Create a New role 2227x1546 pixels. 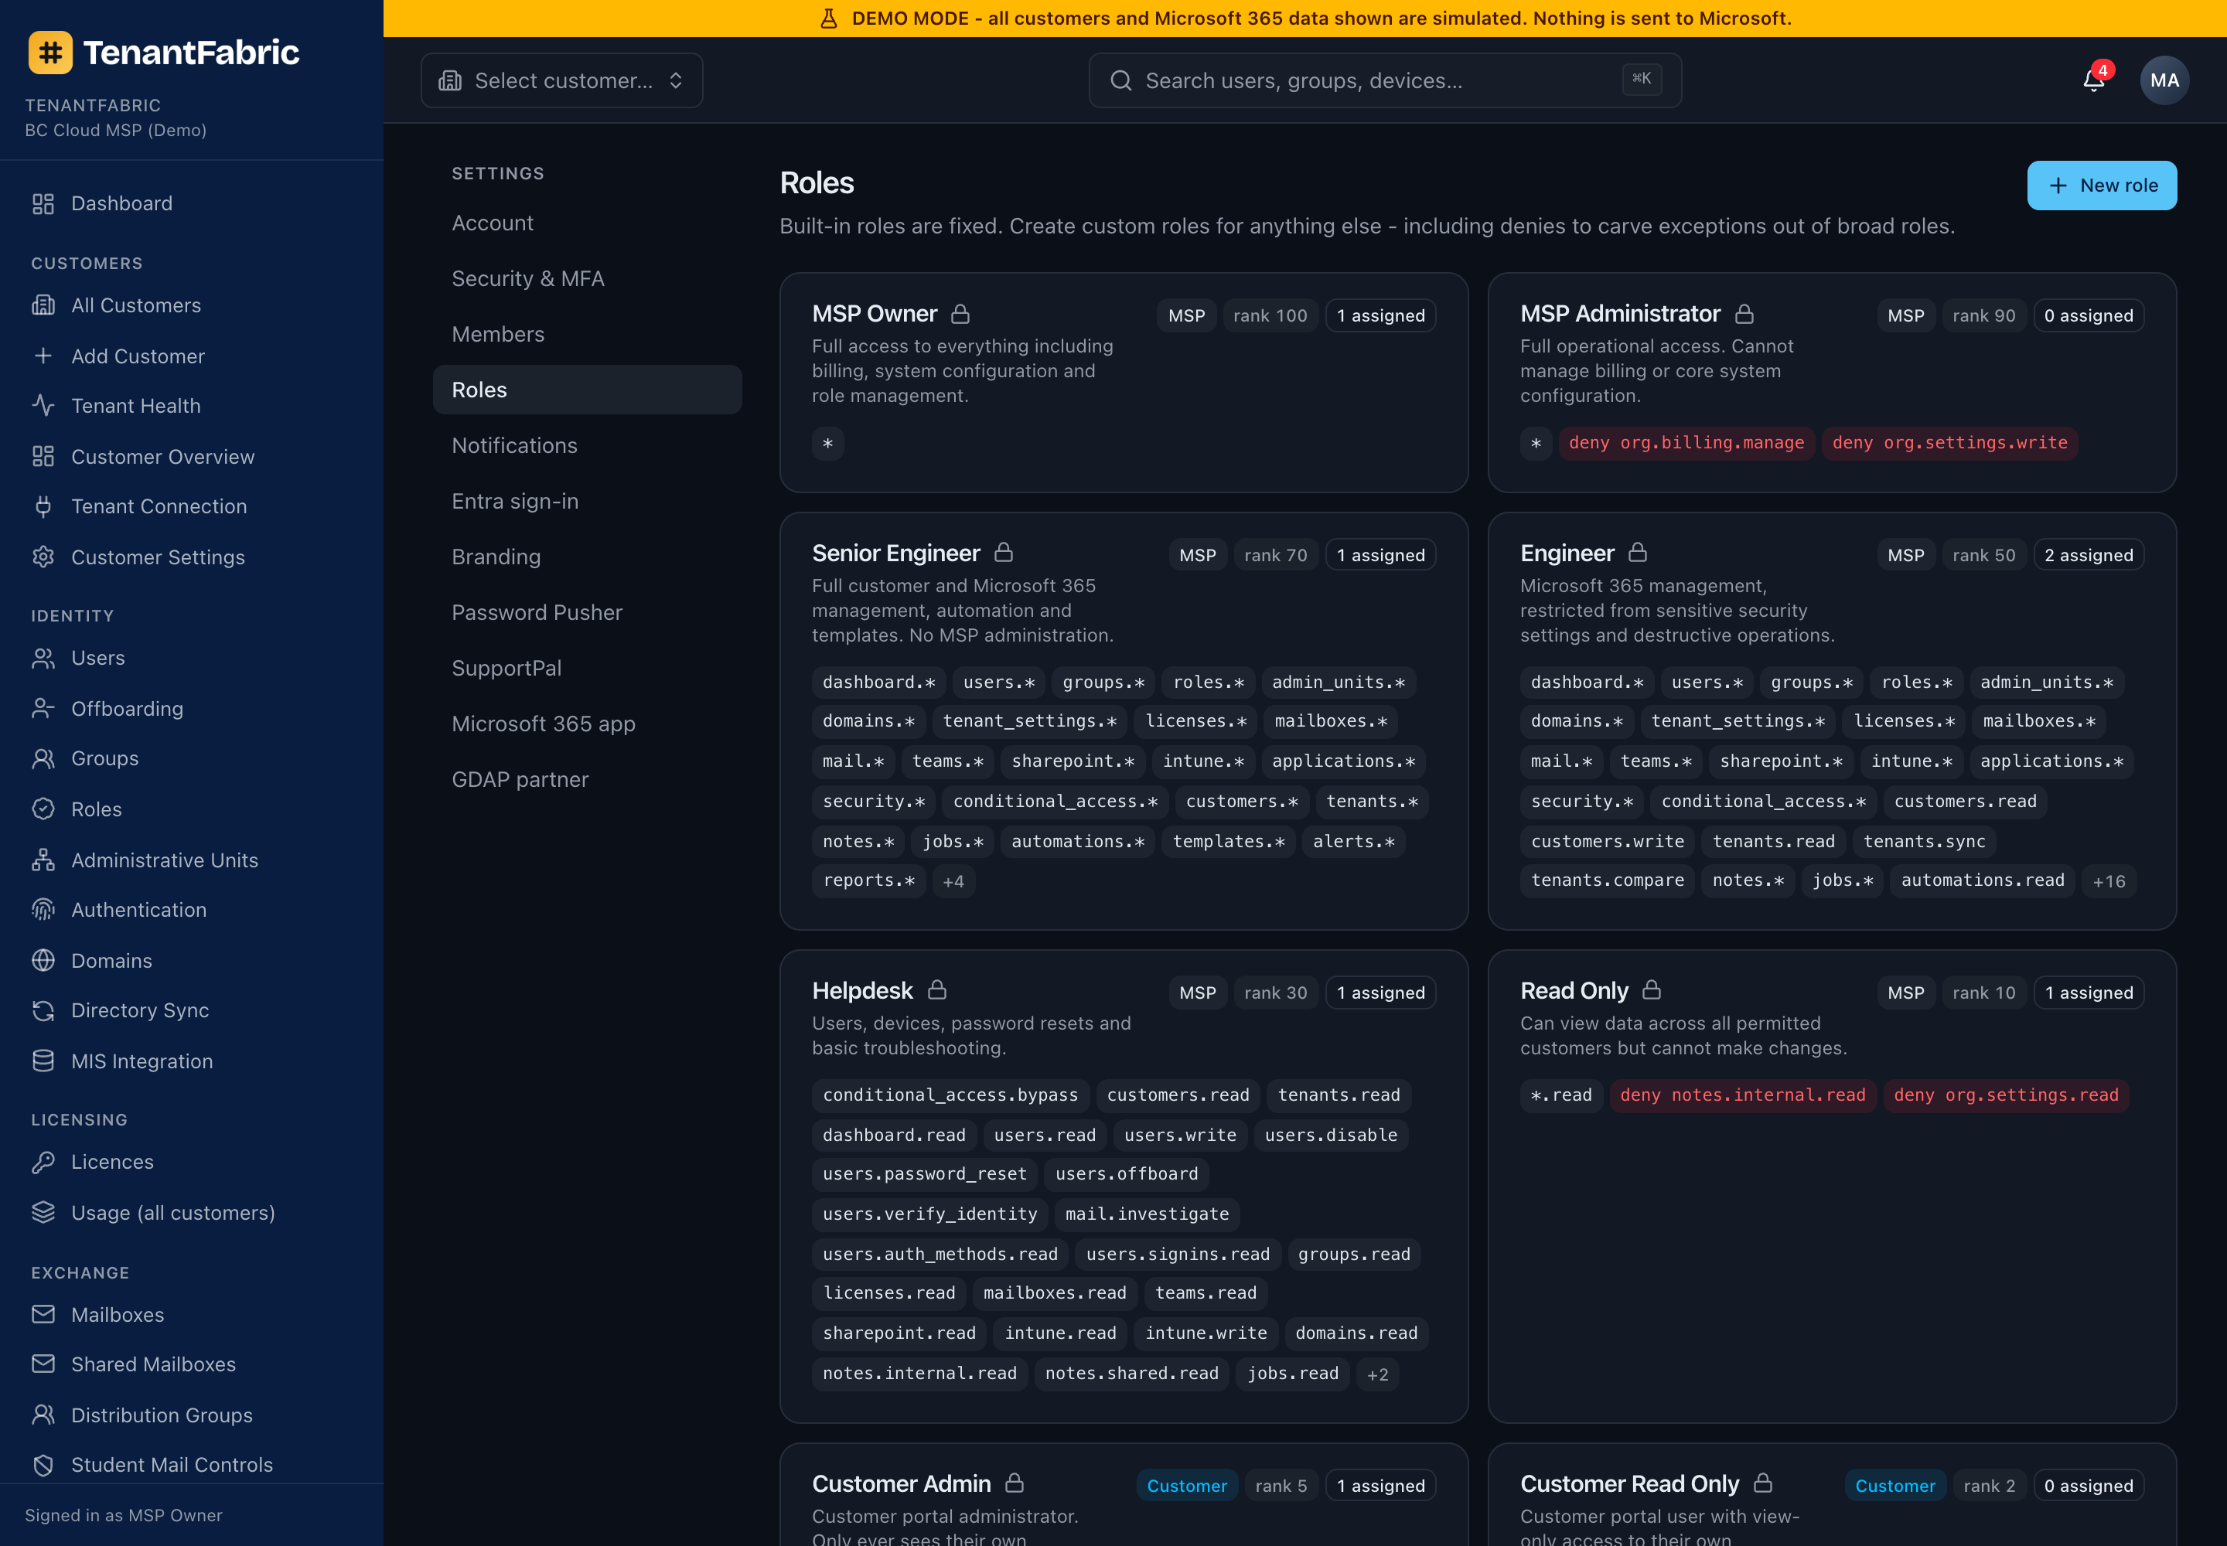pos(2102,186)
